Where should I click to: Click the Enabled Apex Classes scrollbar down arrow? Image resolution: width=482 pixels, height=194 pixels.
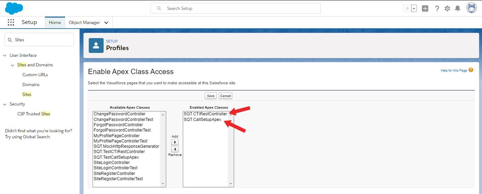pyautogui.click(x=231, y=184)
